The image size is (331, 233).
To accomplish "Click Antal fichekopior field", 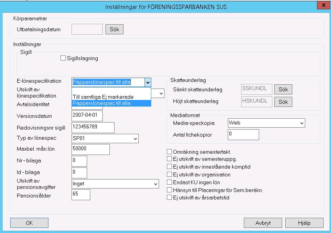I will tap(243, 135).
